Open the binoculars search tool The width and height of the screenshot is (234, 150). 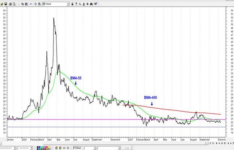pyautogui.click(x=91, y=4)
